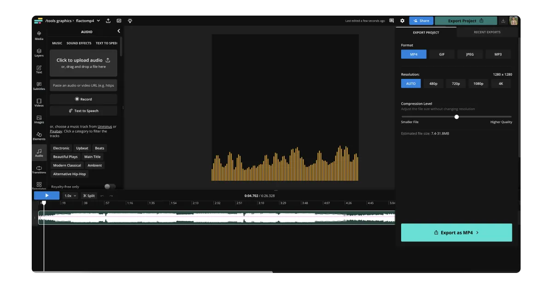552x289 pixels.
Task: Click the Share button
Action: point(421,21)
